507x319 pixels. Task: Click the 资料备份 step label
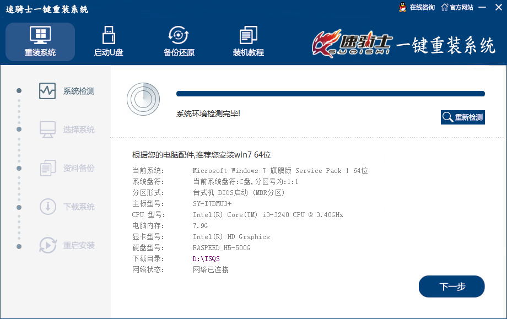[79, 168]
